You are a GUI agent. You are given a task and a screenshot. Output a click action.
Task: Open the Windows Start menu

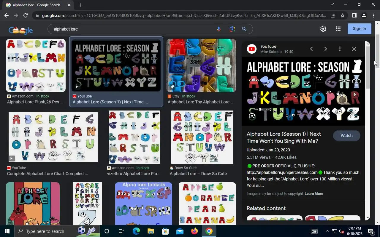click(7, 231)
